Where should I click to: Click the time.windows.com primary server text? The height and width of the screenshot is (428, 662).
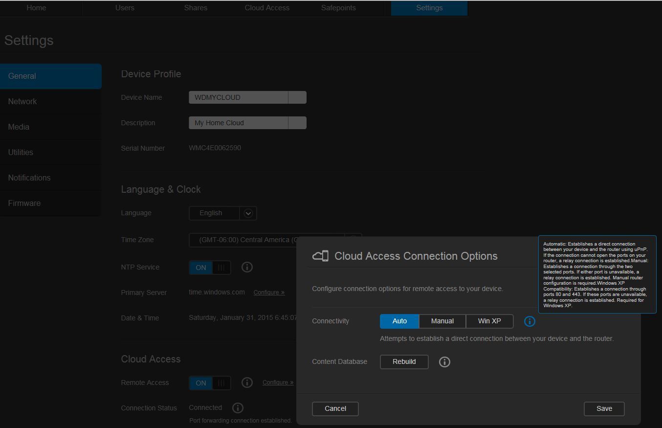(217, 292)
